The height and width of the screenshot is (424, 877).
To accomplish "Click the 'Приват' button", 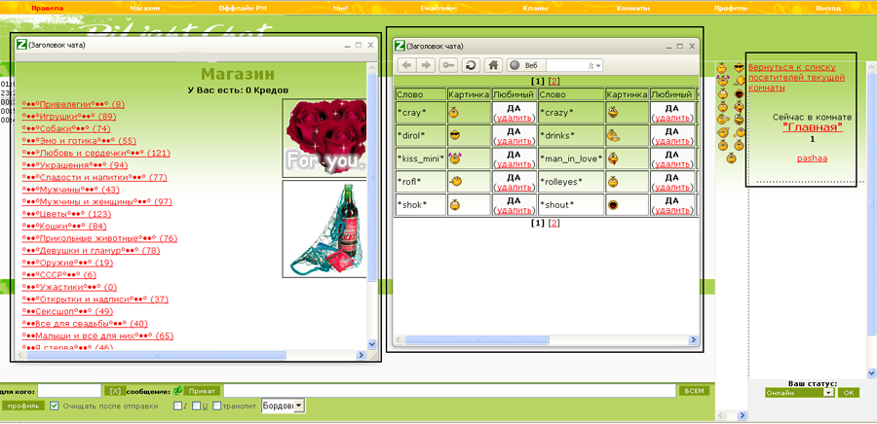I will coord(199,391).
